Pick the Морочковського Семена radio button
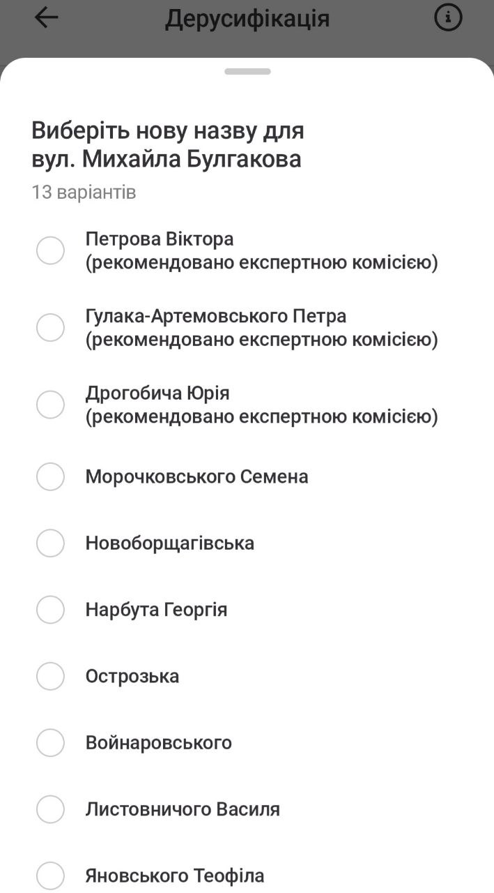 click(x=50, y=476)
